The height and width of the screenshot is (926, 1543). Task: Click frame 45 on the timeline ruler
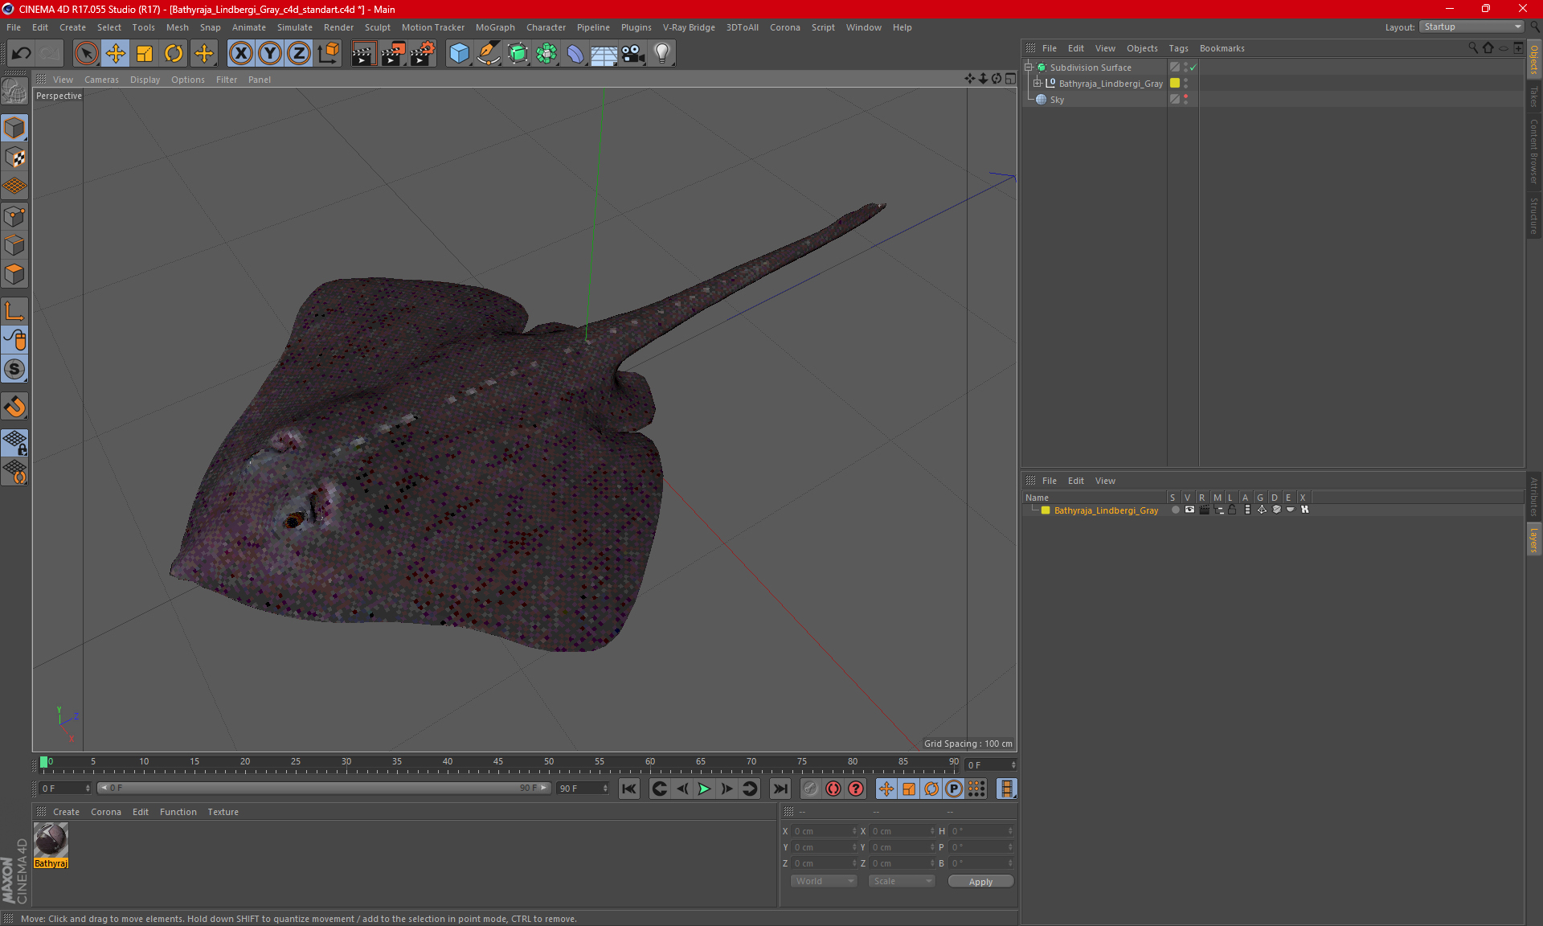(x=498, y=762)
